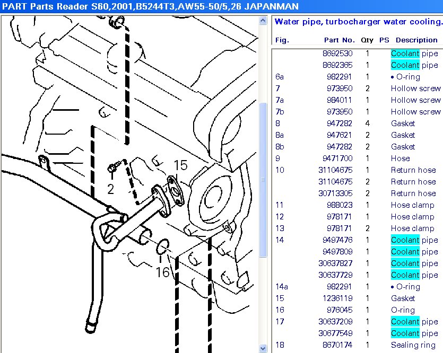The height and width of the screenshot is (353, 443).
Task: Click the Description column header
Action: click(416, 40)
